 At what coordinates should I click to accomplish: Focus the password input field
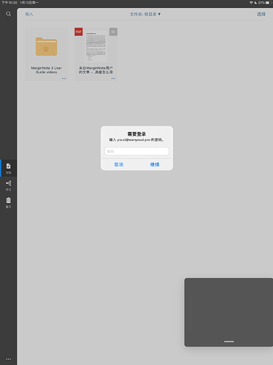[136, 151]
